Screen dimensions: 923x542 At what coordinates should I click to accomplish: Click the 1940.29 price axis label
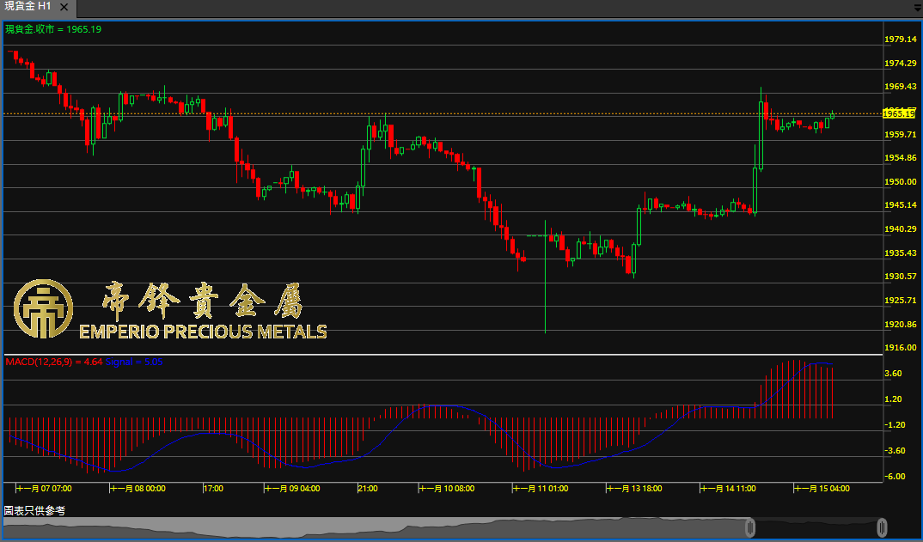pyautogui.click(x=901, y=229)
